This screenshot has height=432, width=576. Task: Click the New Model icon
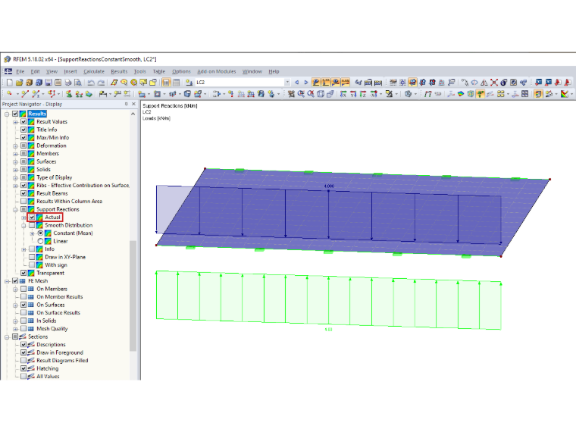[10, 83]
